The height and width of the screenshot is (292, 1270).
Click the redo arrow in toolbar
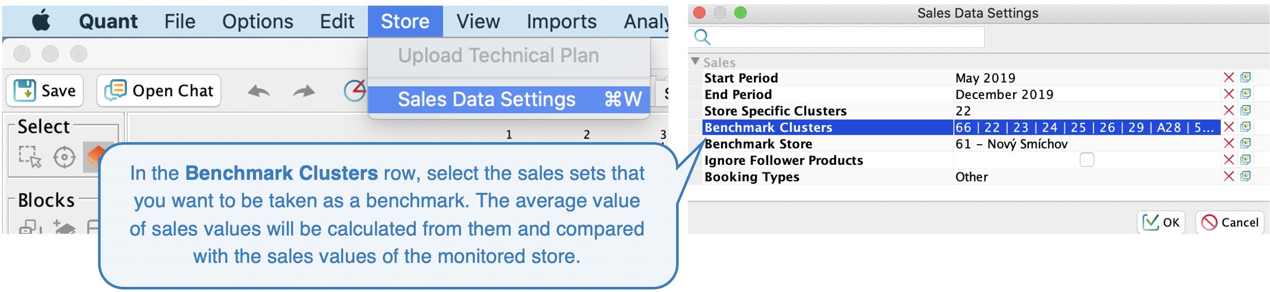pyautogui.click(x=304, y=91)
